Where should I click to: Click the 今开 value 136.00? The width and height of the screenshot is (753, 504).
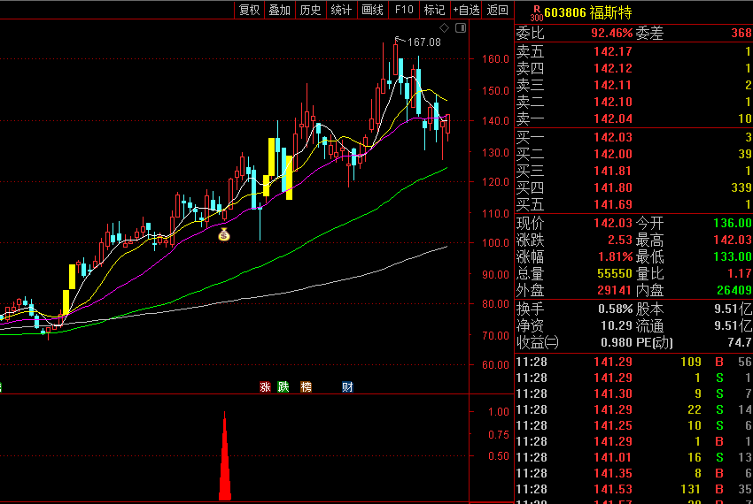pyautogui.click(x=733, y=223)
